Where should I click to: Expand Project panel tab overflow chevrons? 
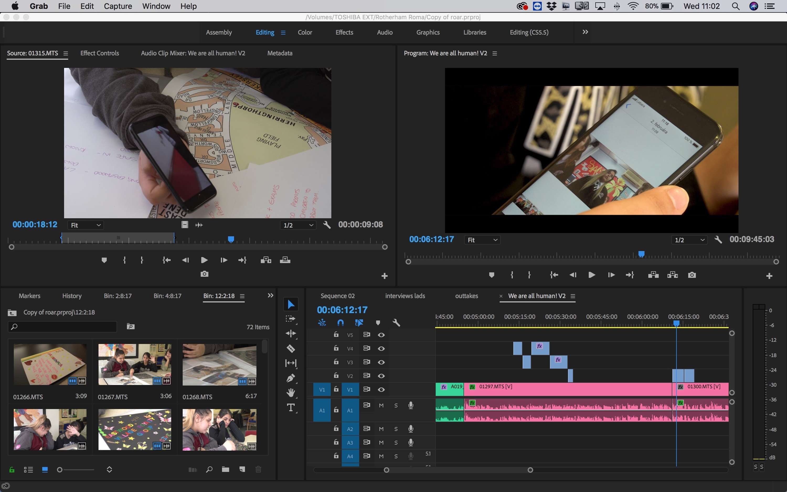coord(270,295)
